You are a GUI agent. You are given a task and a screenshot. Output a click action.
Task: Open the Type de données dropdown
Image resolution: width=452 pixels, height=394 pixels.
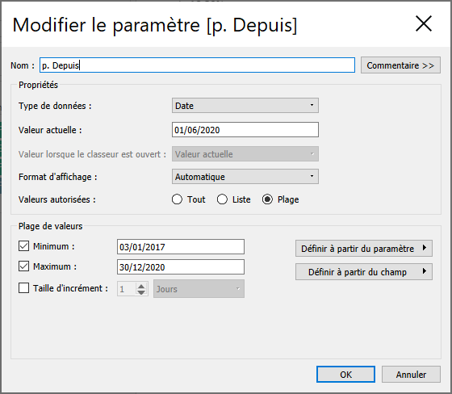[245, 106]
